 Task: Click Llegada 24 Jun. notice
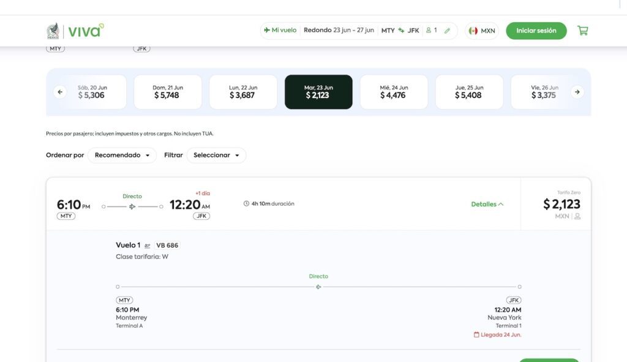[497, 335]
